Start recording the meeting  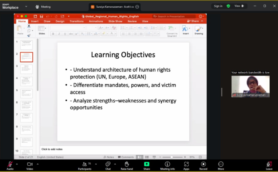[203, 166]
